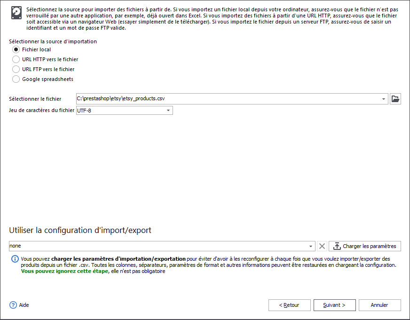Click green text Vous pouvez ignorez cette étape
410x320 pixels.
pyautogui.click(x=64, y=271)
